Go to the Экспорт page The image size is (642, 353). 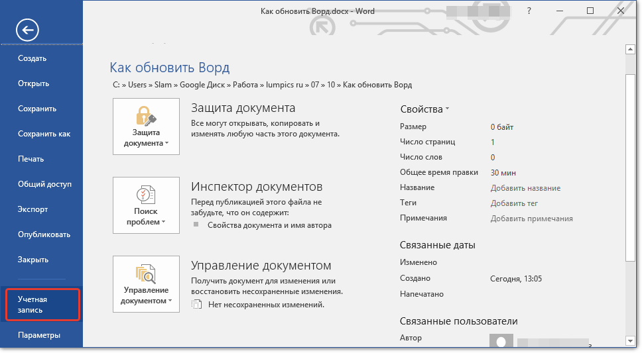[x=32, y=209]
